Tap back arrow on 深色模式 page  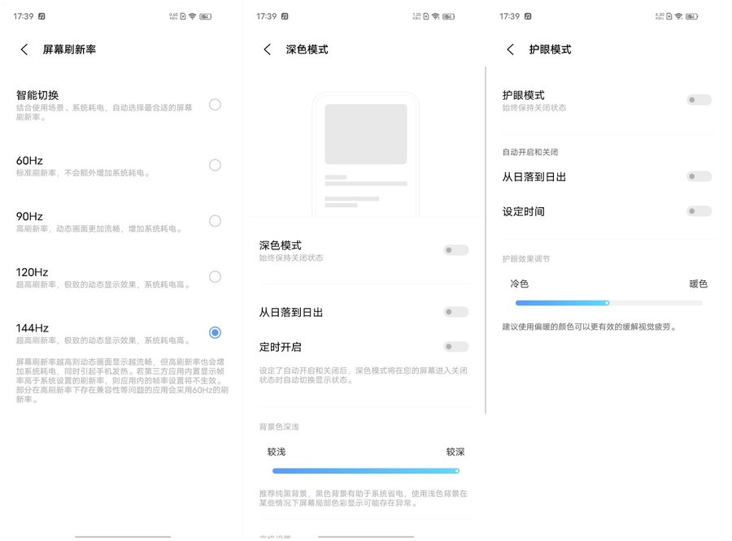[268, 50]
